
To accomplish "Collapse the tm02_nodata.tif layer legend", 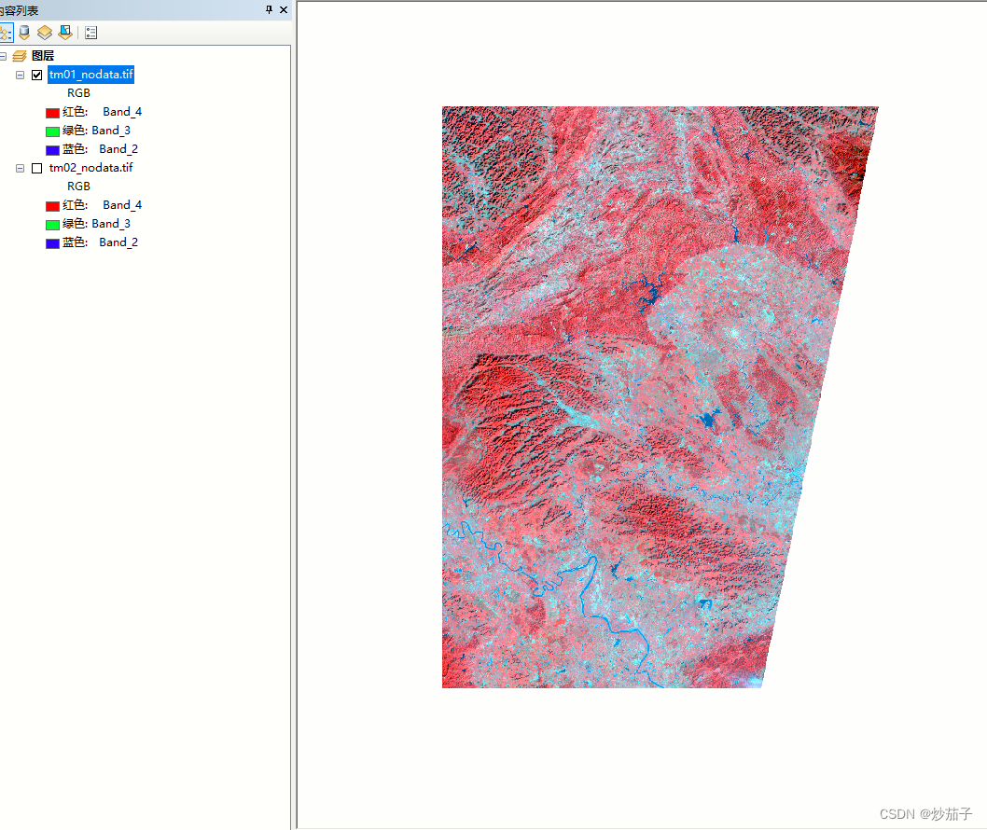I will 21,168.
